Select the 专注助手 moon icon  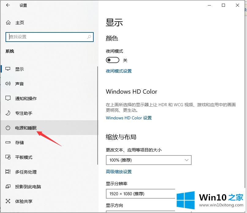[x=8, y=113]
